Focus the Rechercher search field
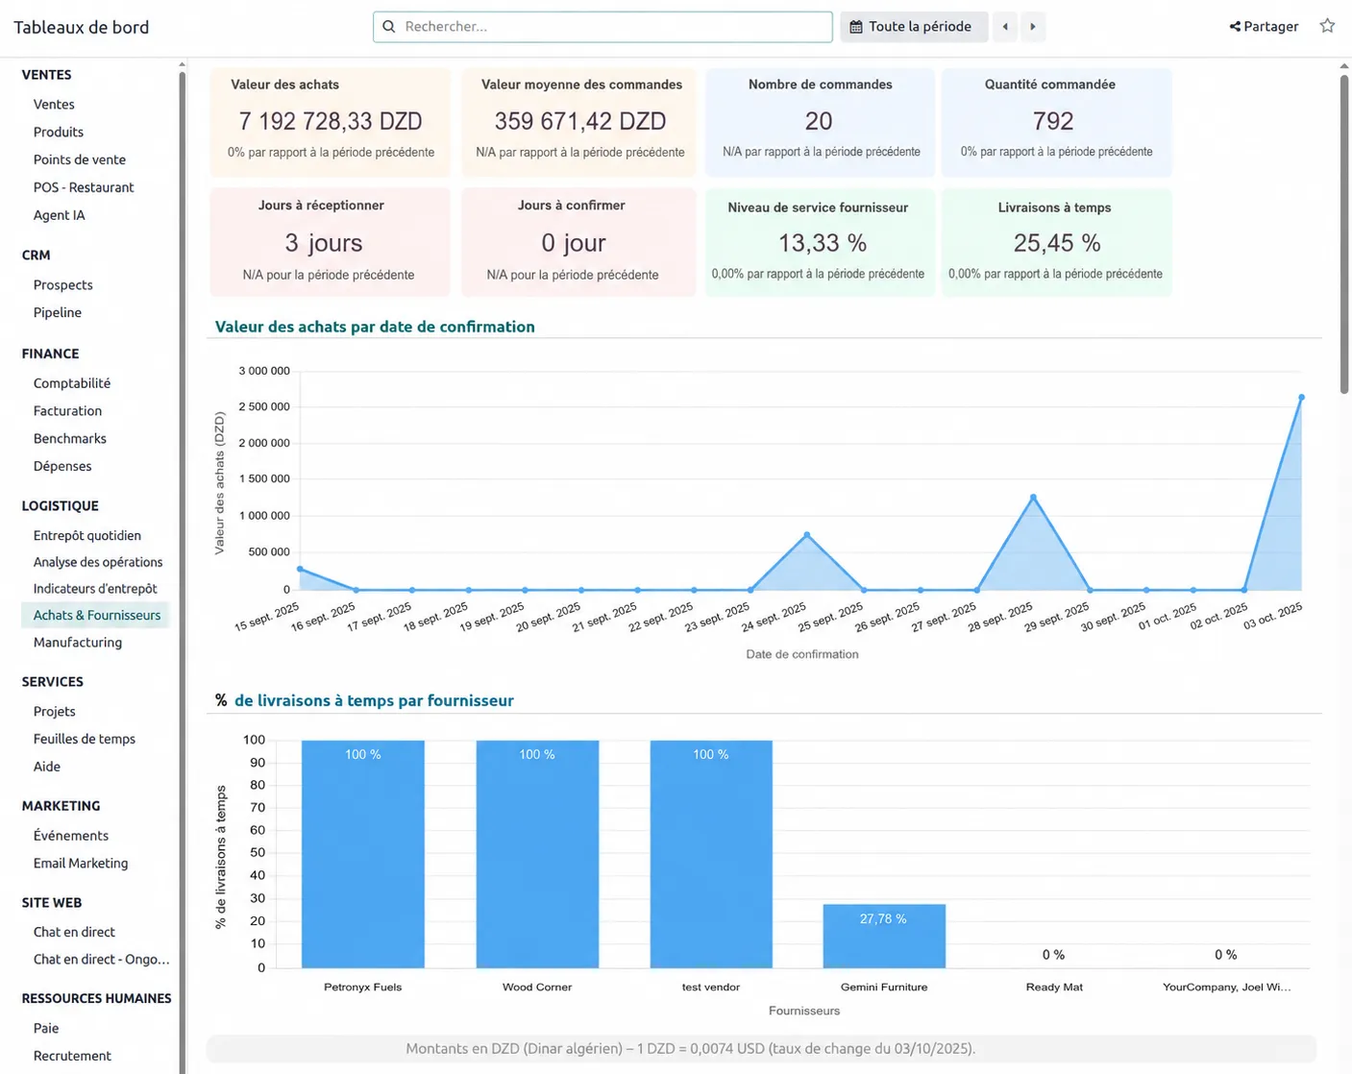The width and height of the screenshot is (1352, 1074). coord(602,27)
